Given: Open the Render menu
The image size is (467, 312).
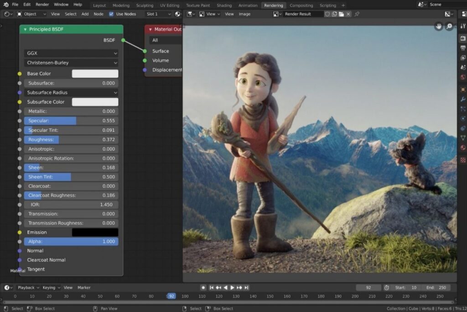Looking at the screenshot, I should 42,5.
